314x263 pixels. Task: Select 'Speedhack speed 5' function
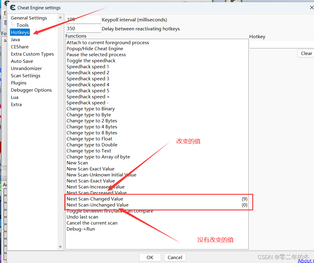point(157,90)
